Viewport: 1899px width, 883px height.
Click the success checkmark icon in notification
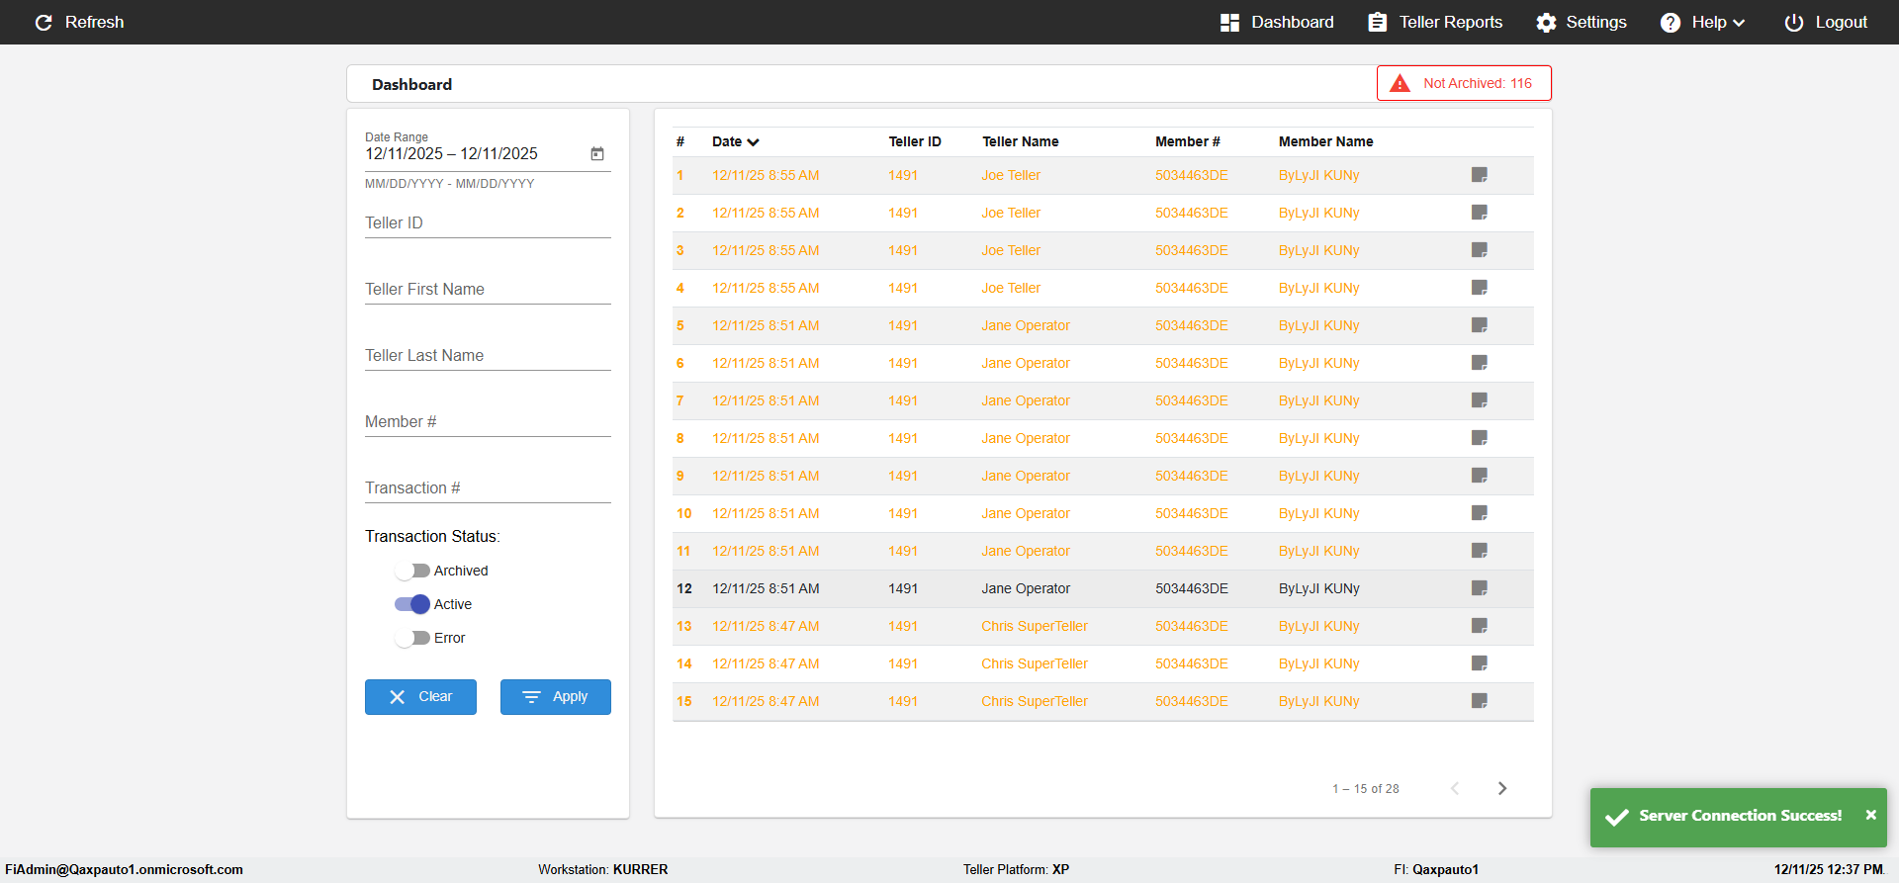pyautogui.click(x=1617, y=817)
